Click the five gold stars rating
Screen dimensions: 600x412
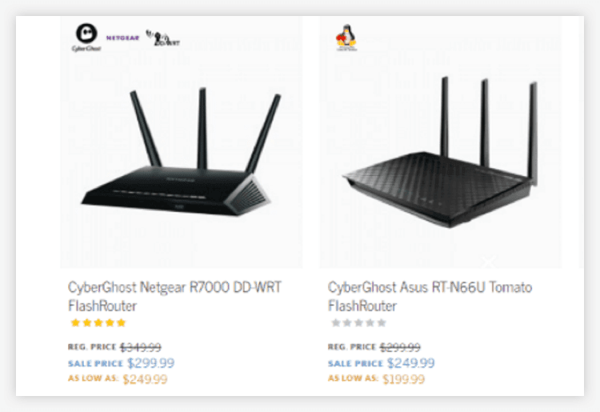click(x=98, y=323)
